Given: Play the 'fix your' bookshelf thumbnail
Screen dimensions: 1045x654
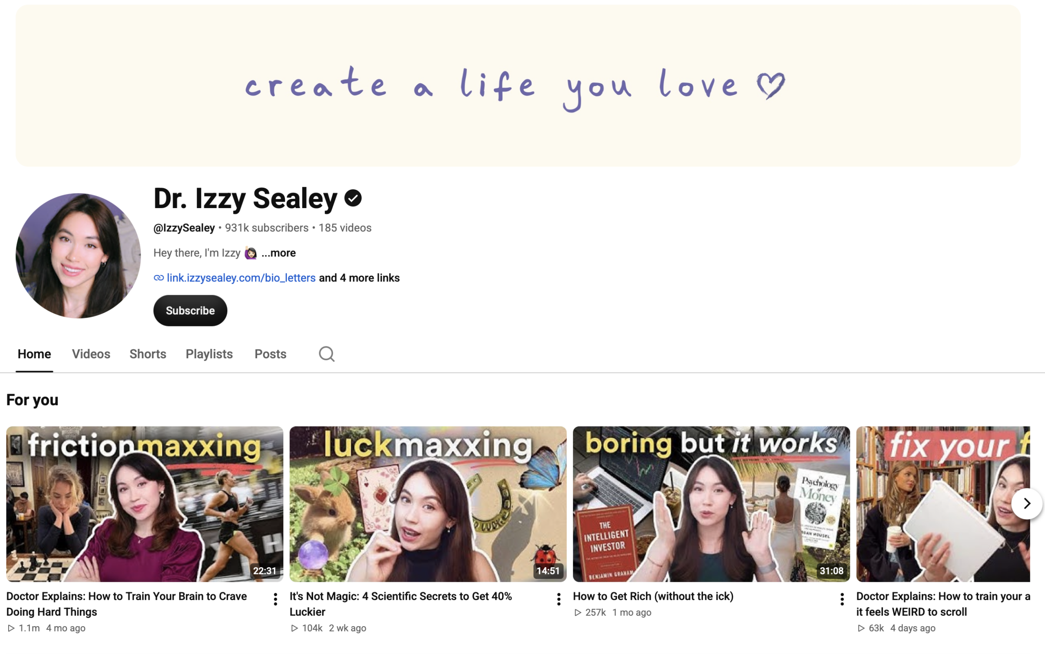Looking at the screenshot, I should (943, 504).
